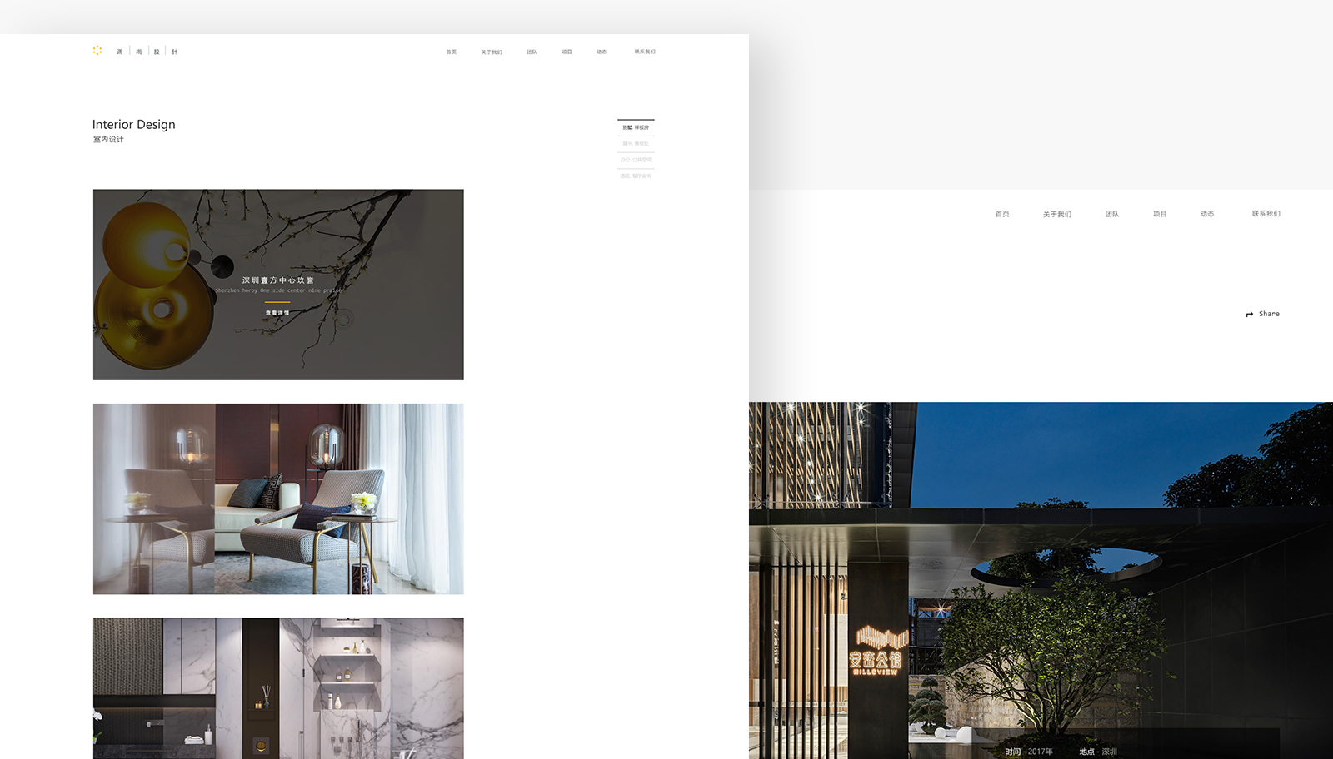Click 联系我们 in the right page navigation
The width and height of the screenshot is (1333, 759).
(x=1266, y=214)
